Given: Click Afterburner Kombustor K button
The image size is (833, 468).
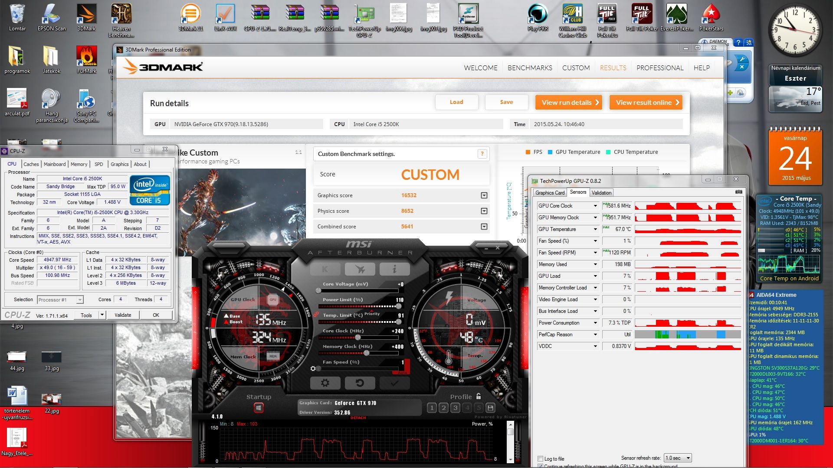Looking at the screenshot, I should point(325,269).
